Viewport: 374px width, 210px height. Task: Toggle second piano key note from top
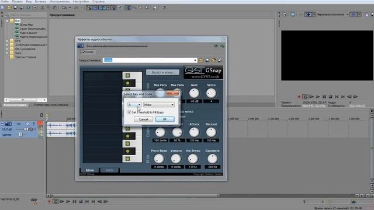128,83
